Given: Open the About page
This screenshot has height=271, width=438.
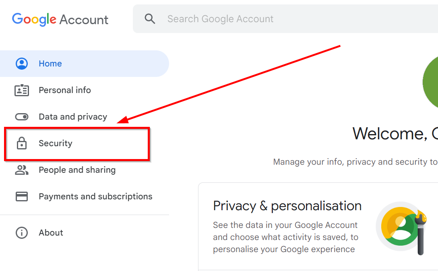Looking at the screenshot, I should 51,233.
